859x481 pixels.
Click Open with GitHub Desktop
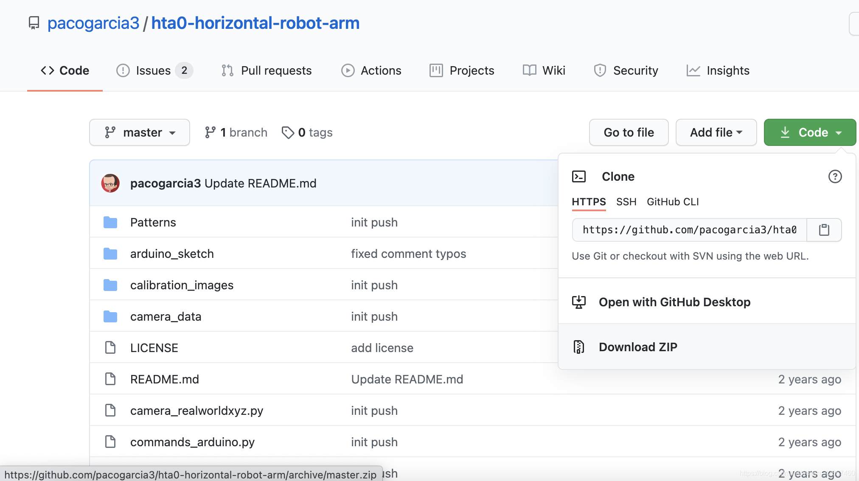[x=674, y=302]
